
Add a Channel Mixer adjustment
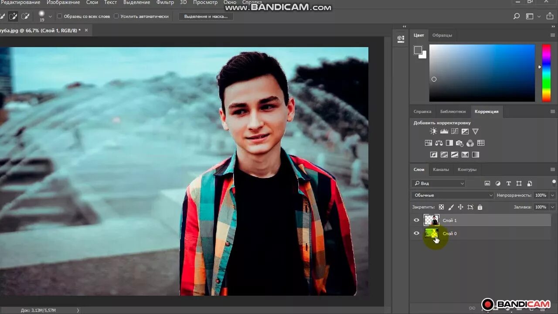(470, 143)
